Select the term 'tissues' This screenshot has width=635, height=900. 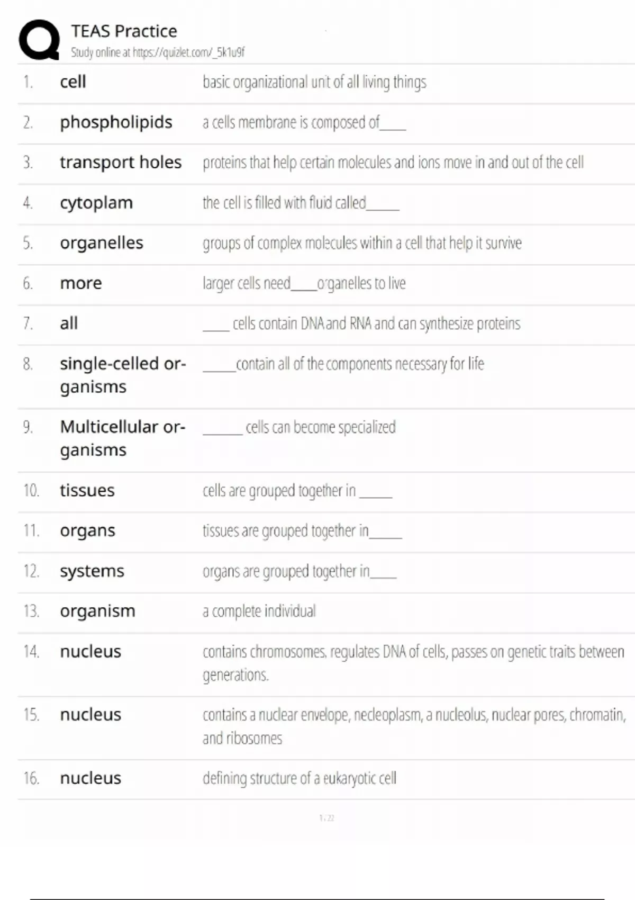[x=87, y=491]
